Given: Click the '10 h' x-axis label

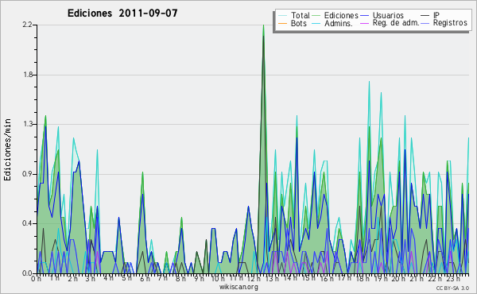Looking at the screenshot, I should click(x=218, y=278).
